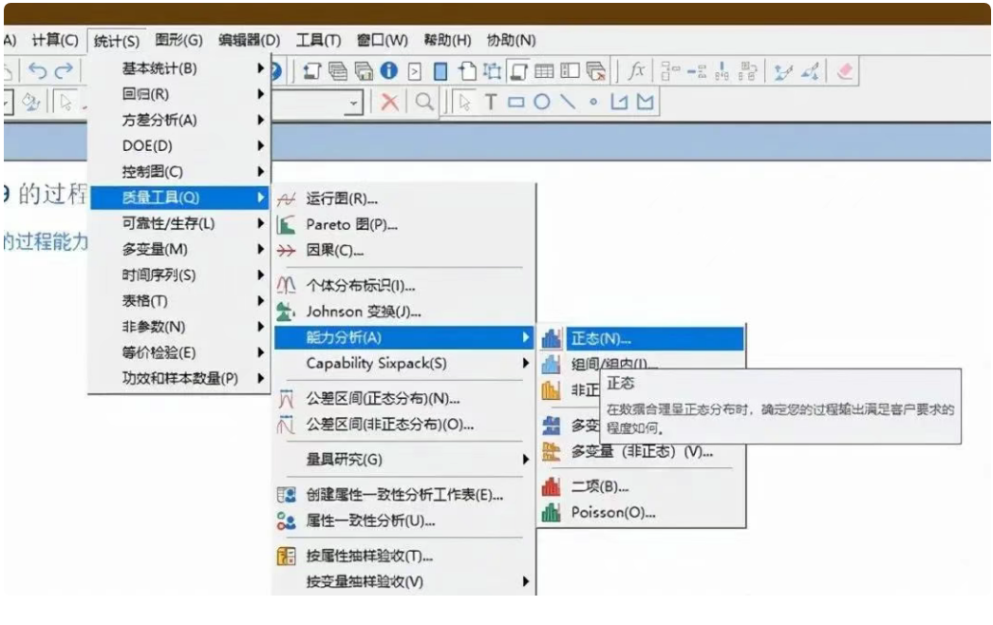Select the ellipse drawing tool

[541, 103]
